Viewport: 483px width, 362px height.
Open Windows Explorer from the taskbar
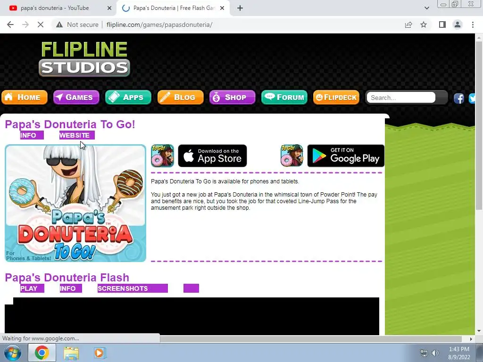[x=71, y=353]
